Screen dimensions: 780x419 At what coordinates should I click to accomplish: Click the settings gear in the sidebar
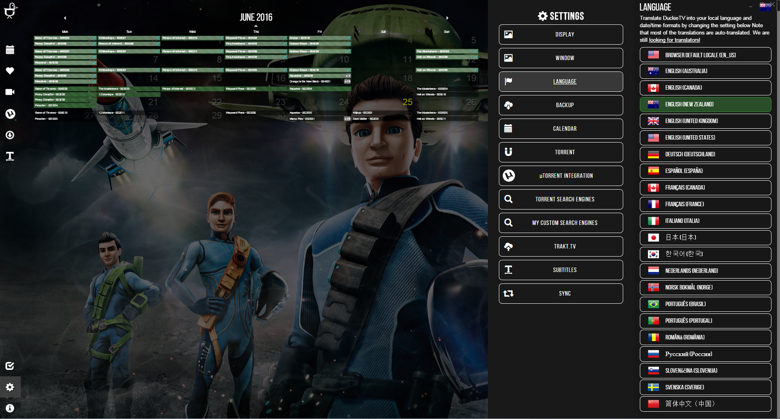[x=10, y=387]
